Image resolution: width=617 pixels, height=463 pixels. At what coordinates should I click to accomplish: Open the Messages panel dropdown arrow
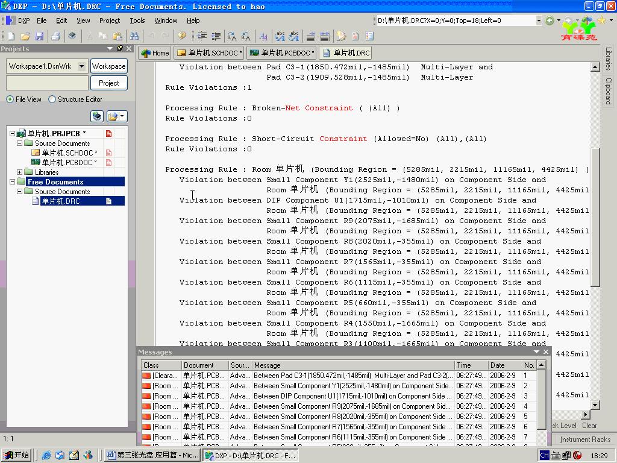click(x=536, y=351)
